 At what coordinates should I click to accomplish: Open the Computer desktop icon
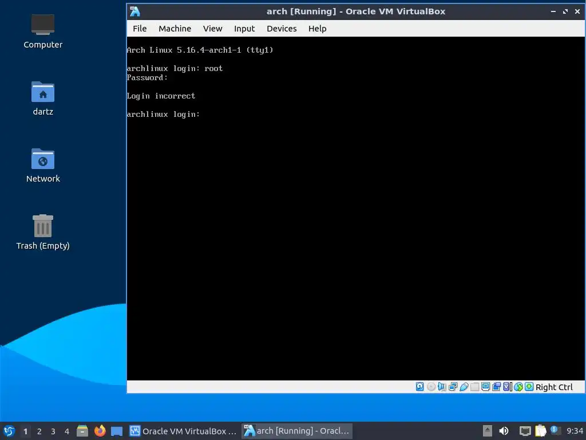pos(43,31)
